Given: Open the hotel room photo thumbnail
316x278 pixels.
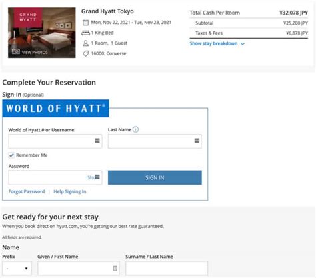Looking at the screenshot, I should 42,33.
